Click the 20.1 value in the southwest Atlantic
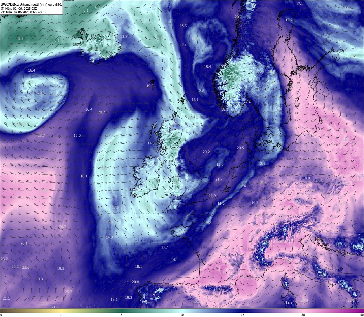364x317 pixels. tap(24, 243)
